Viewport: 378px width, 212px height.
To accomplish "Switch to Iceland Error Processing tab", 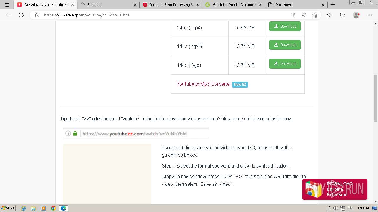I will pyautogui.click(x=171, y=5).
